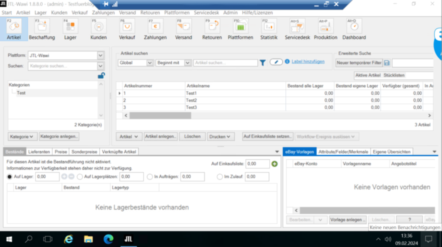Click Vorlage anlegen button
The image size is (442, 247).
[347, 220]
